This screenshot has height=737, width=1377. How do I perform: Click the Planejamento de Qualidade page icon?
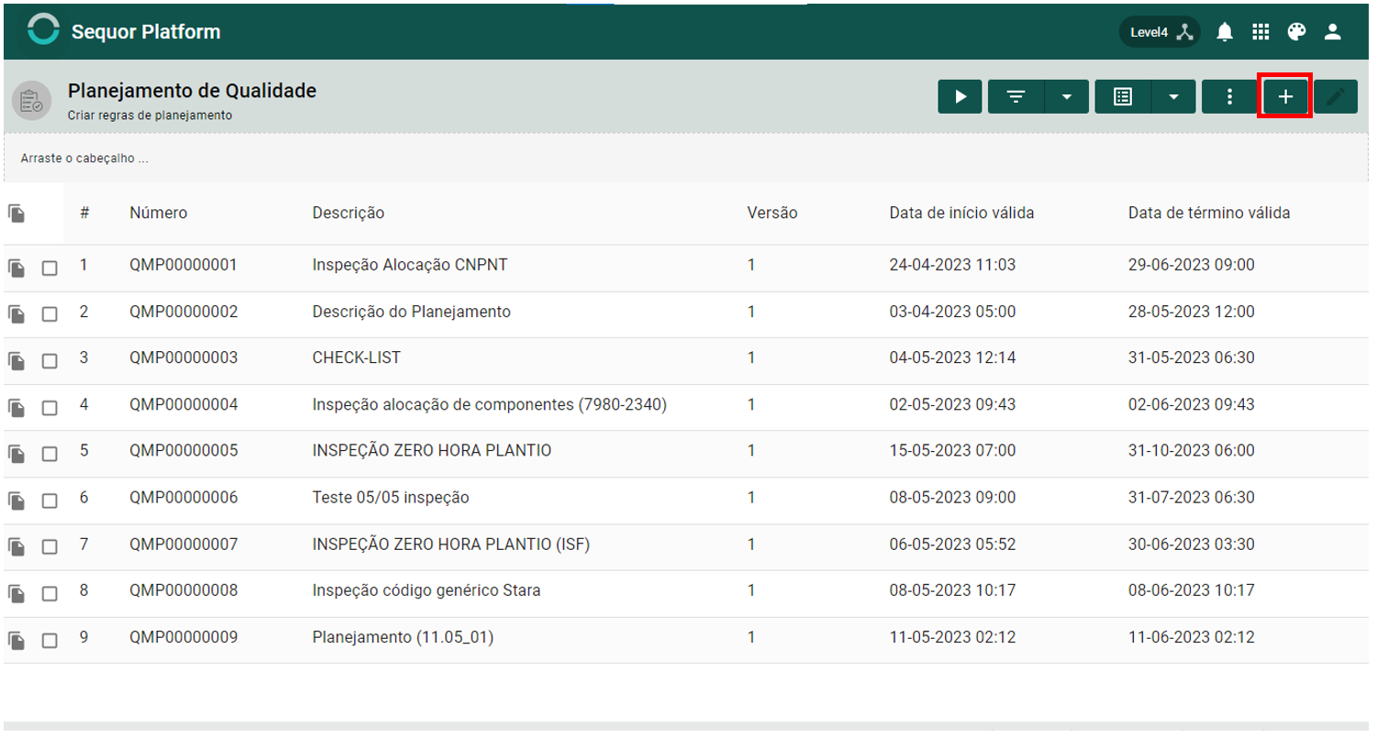point(31,99)
